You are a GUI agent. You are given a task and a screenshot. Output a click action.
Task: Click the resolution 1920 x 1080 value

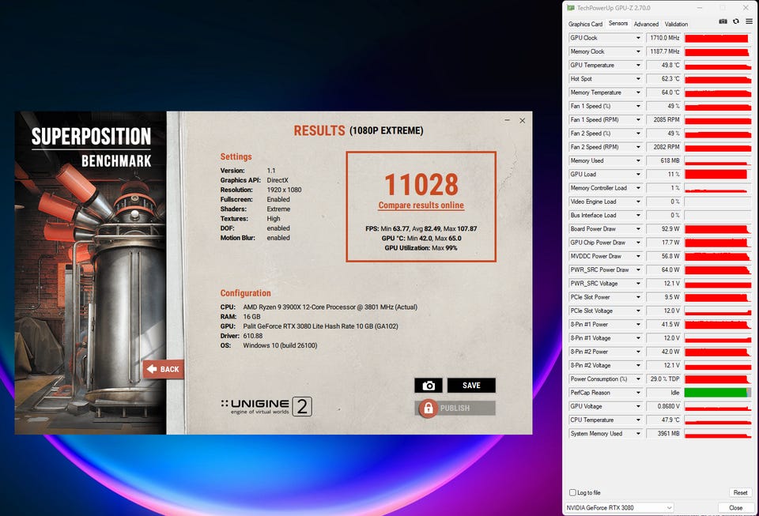(284, 190)
